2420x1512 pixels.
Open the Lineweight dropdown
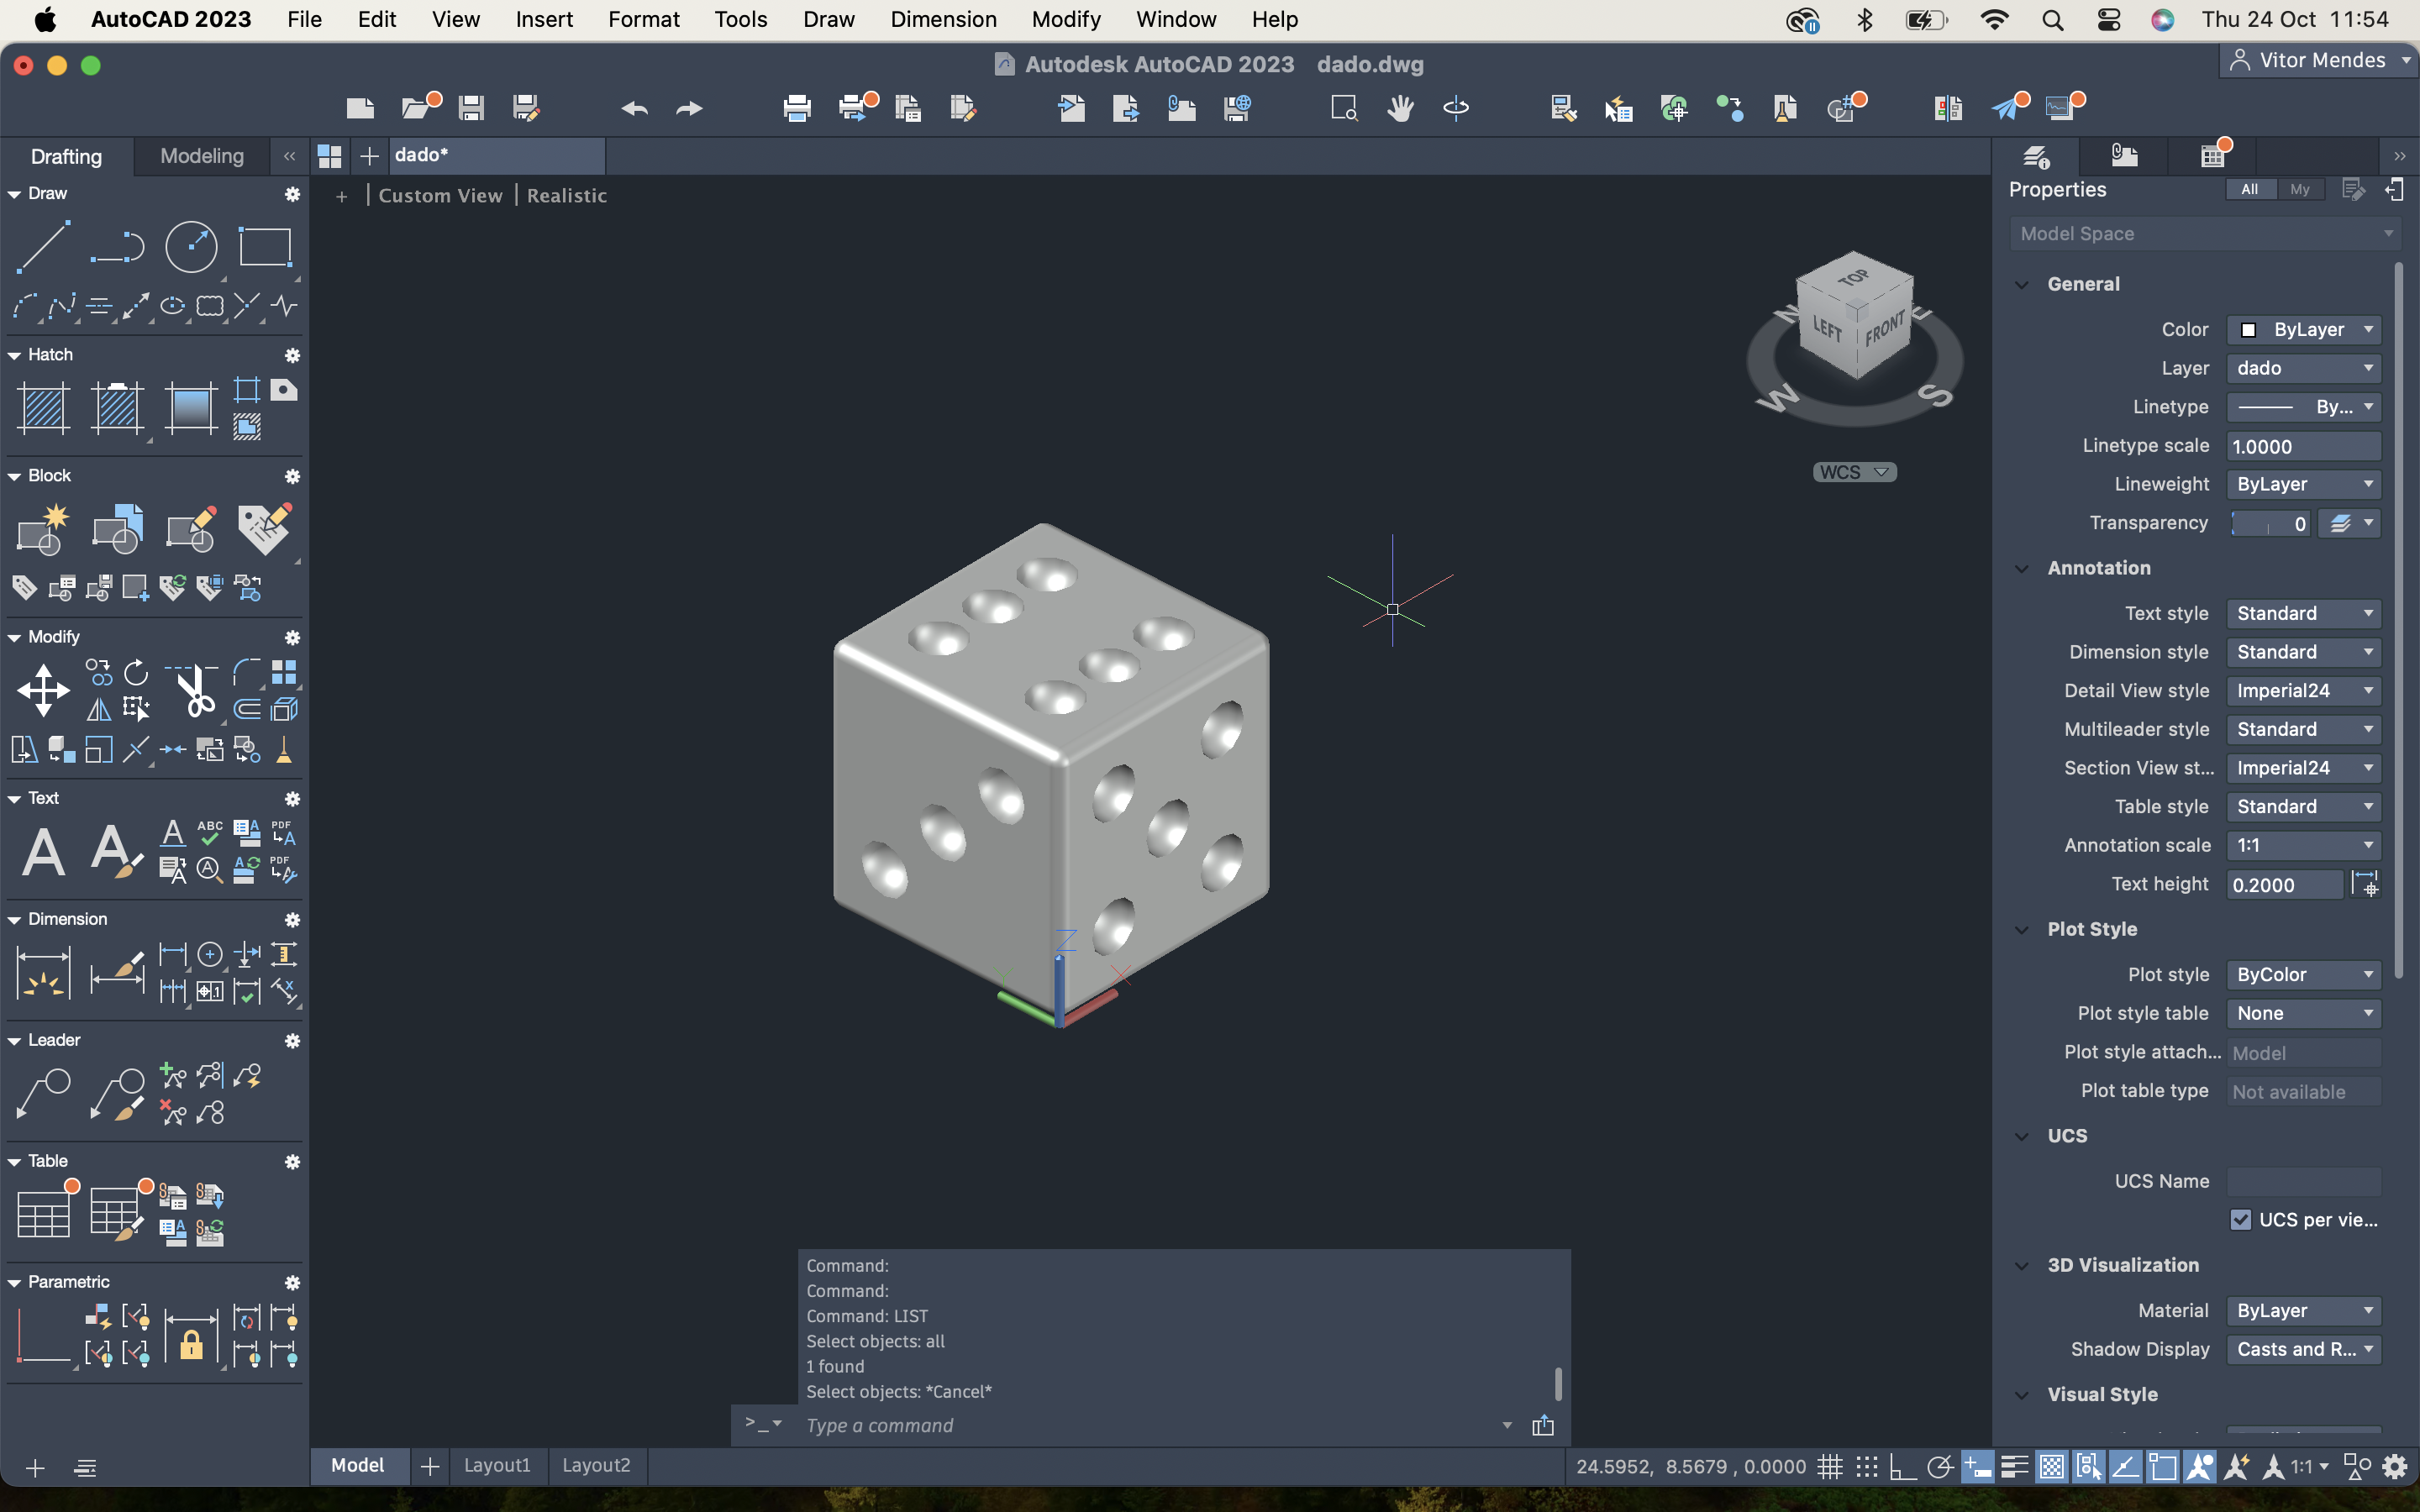[x=2304, y=484]
